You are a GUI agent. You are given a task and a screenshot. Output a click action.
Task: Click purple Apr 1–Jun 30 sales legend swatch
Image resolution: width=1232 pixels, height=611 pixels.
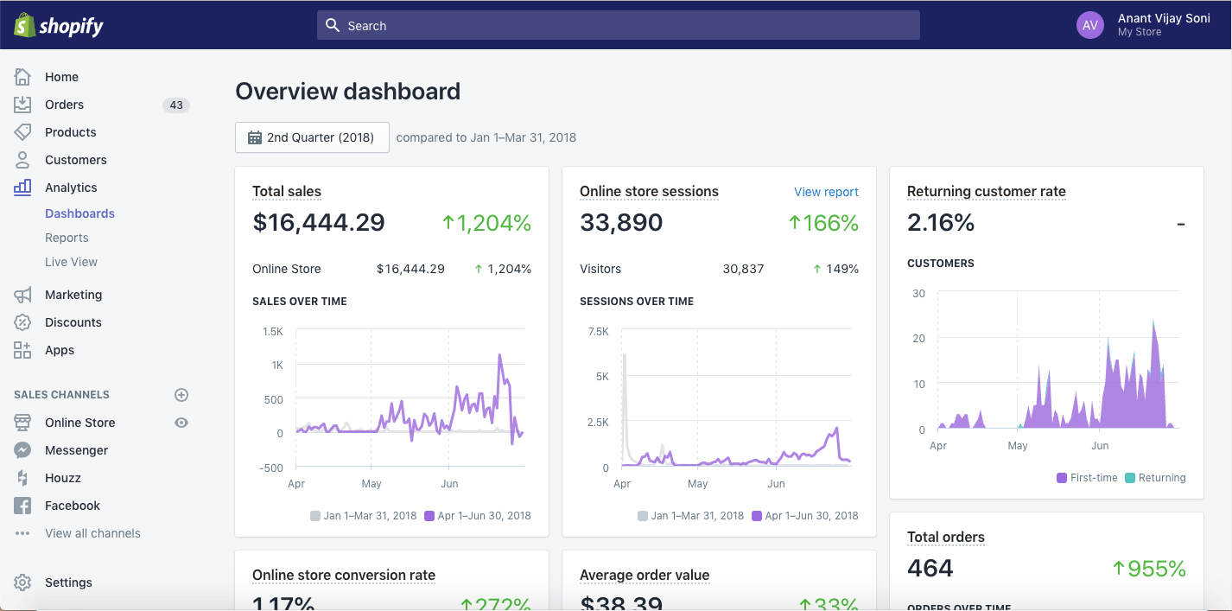pos(429,516)
